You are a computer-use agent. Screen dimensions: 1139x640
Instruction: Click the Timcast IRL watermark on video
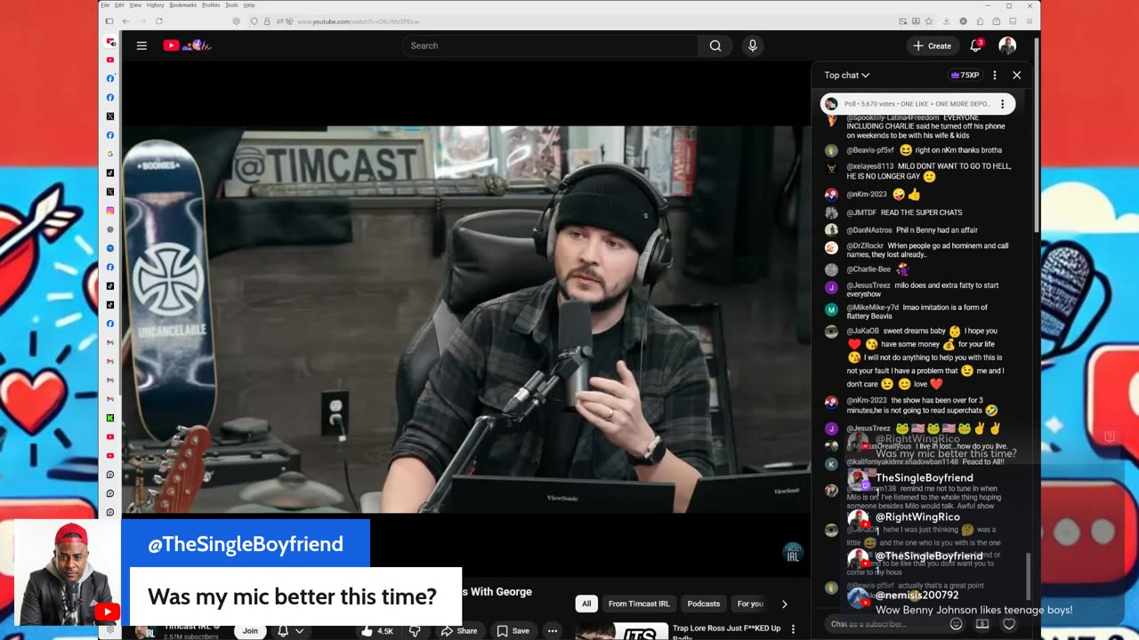tap(792, 552)
